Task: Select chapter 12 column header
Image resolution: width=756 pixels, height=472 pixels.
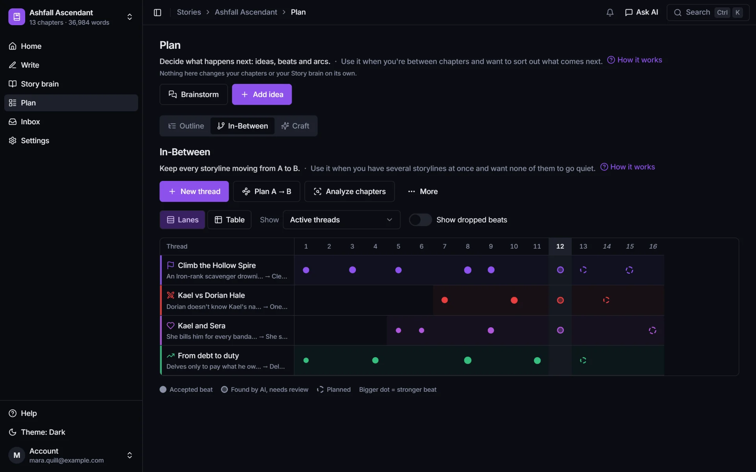Action: (x=560, y=246)
